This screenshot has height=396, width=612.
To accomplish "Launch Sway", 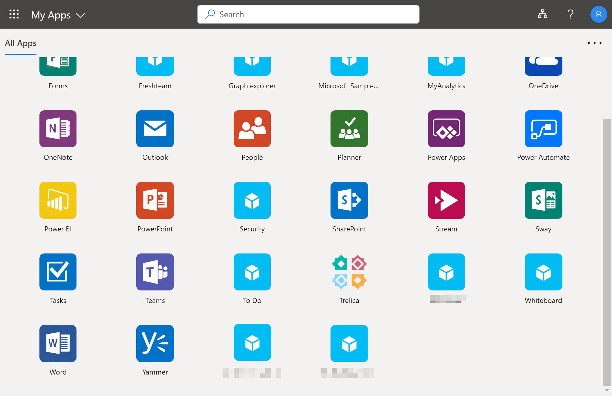I will [x=543, y=200].
